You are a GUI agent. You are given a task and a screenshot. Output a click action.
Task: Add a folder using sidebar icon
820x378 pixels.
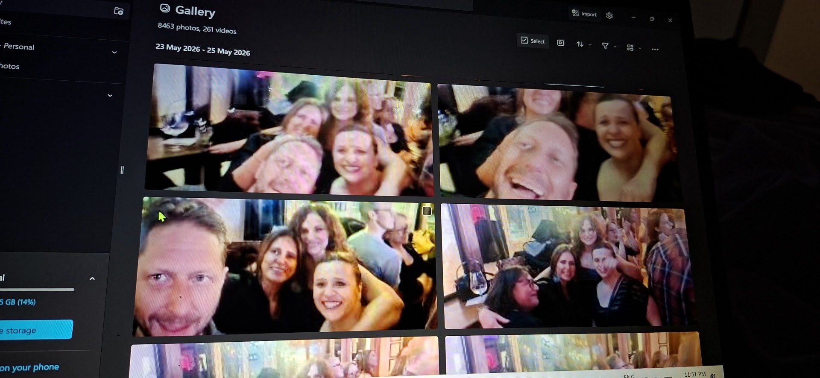[119, 11]
